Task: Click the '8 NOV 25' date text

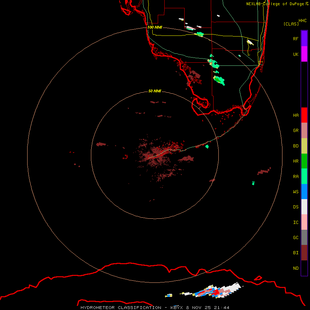Action: click(x=198, y=308)
